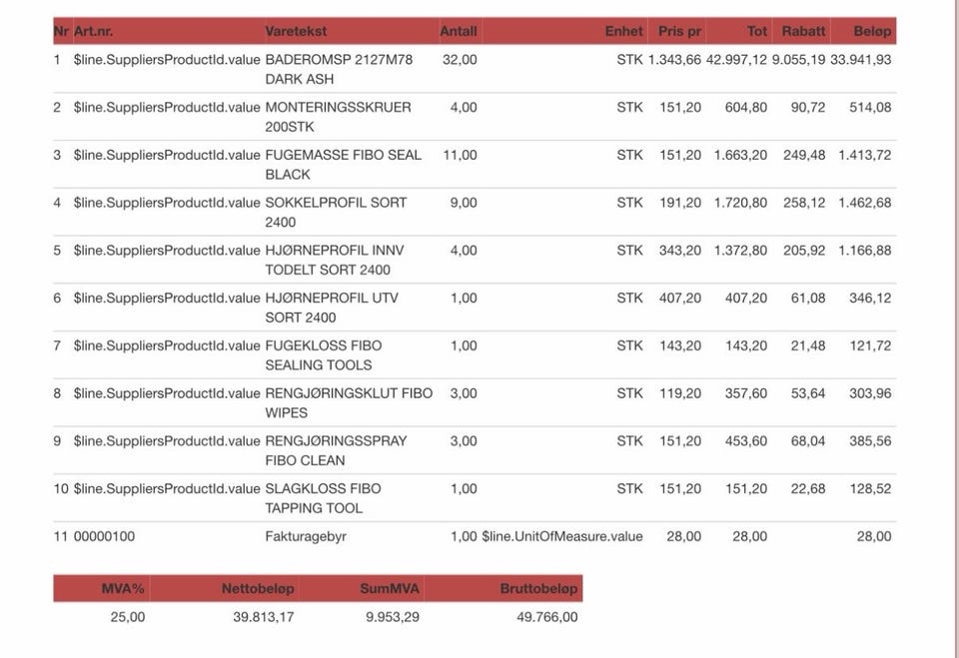959x658 pixels.
Task: Click the Antall column header
Action: [459, 31]
